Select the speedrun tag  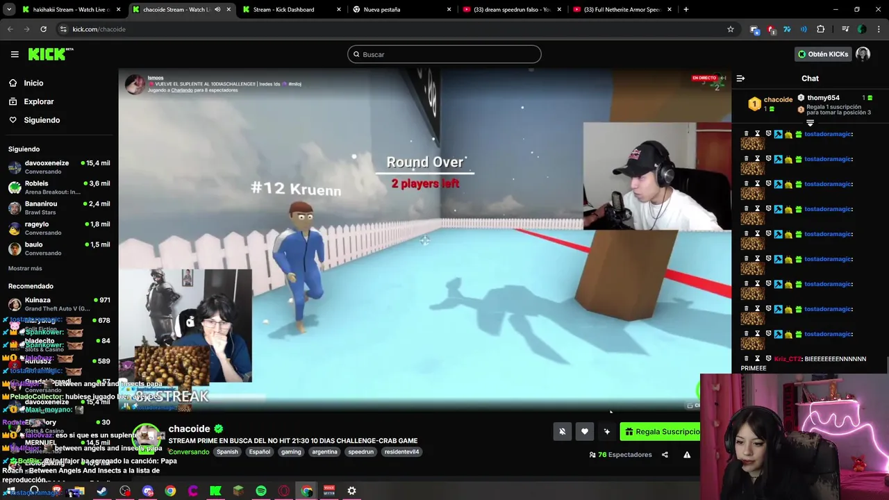coord(360,452)
